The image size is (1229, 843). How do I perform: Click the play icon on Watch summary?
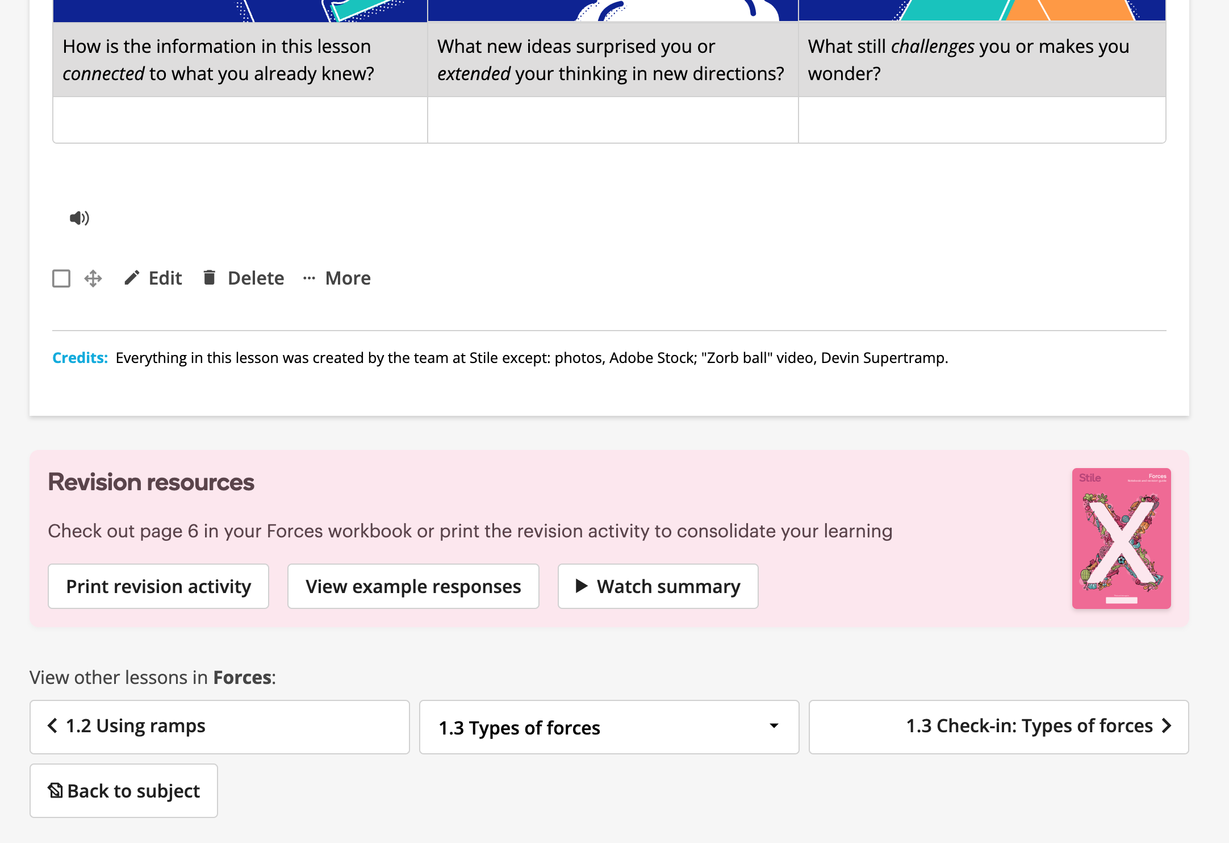[x=582, y=586]
